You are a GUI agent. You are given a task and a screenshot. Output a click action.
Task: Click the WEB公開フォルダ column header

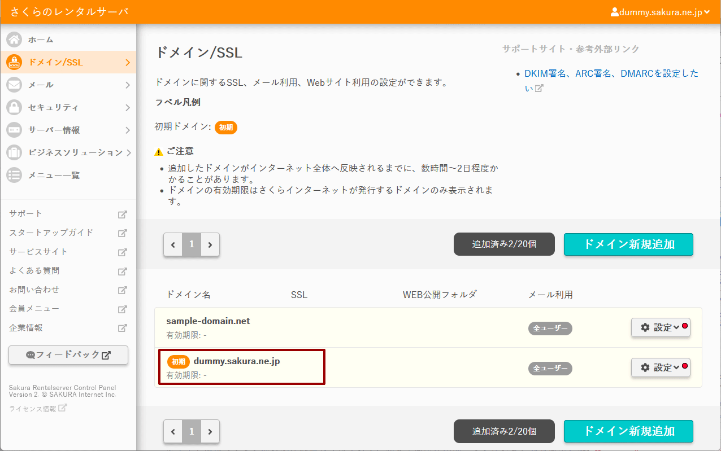coord(440,295)
